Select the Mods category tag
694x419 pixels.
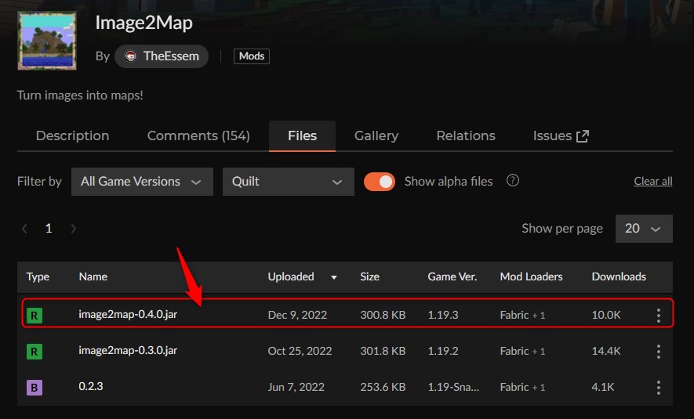252,56
